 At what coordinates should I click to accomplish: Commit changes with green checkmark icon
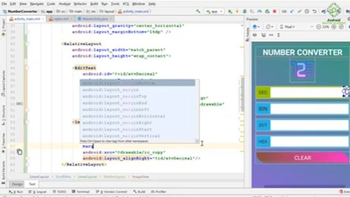coord(299,11)
